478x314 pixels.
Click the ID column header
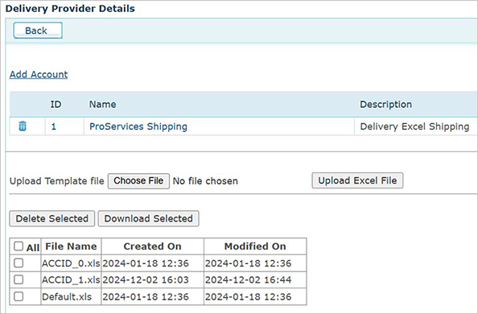pos(56,105)
